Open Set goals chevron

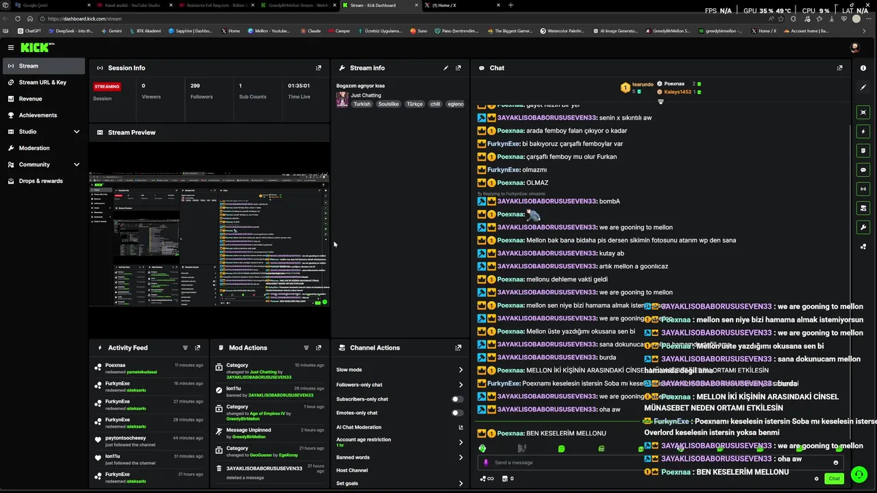point(460,483)
